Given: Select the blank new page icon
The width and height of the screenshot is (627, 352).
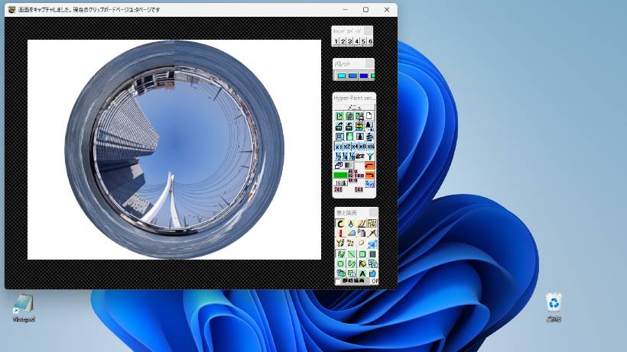Looking at the screenshot, I should (370, 116).
